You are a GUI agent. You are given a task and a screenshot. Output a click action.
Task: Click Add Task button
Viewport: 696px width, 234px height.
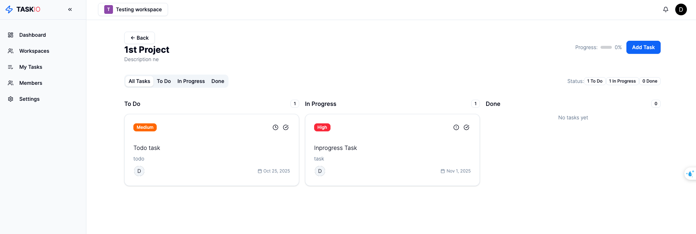pos(644,47)
